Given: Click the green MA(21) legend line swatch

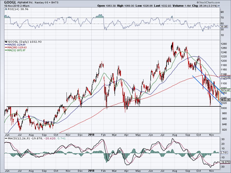Looking at the screenshot, I should [6, 50].
